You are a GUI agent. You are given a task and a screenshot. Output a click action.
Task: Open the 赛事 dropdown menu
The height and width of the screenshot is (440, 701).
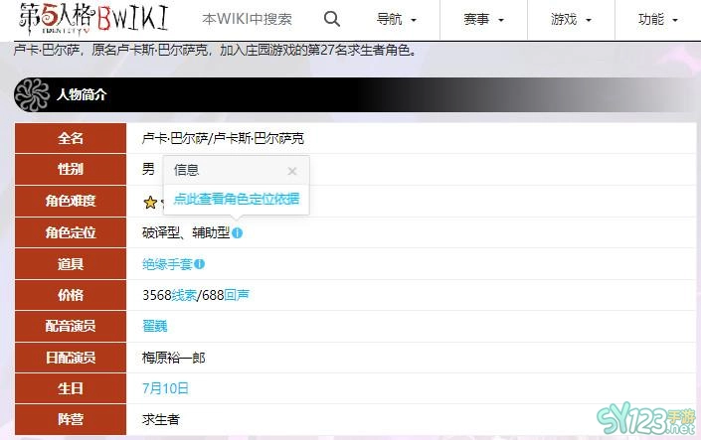(x=483, y=19)
